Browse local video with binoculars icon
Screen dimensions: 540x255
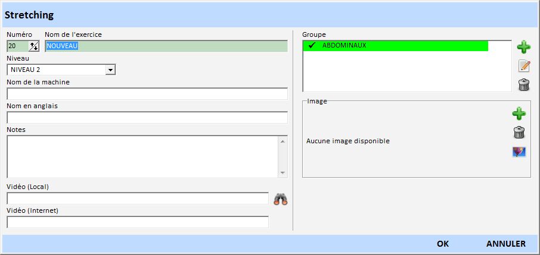(281, 200)
